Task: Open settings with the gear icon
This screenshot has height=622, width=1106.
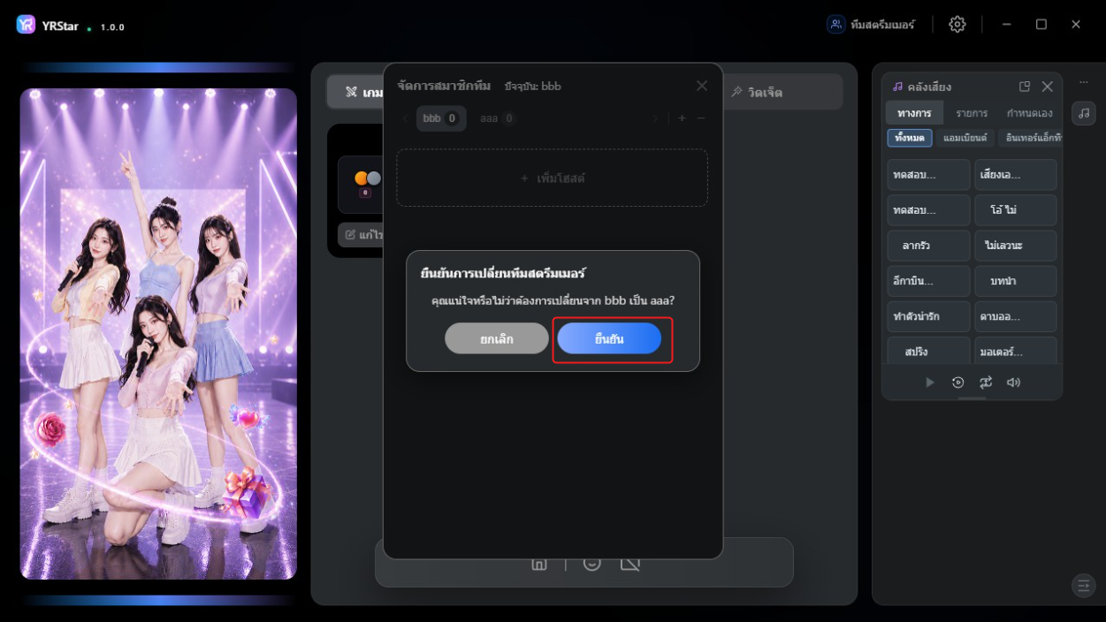Action: pyautogui.click(x=957, y=25)
